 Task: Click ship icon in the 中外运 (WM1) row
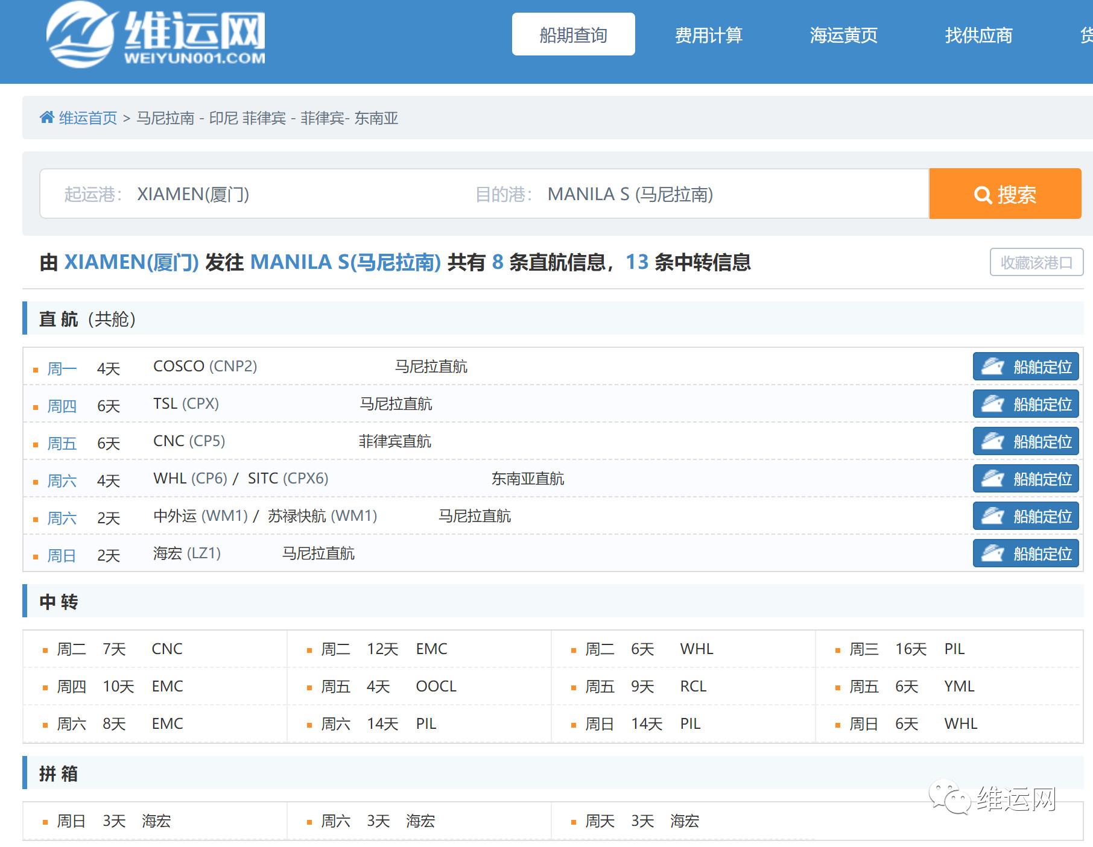[x=992, y=516]
